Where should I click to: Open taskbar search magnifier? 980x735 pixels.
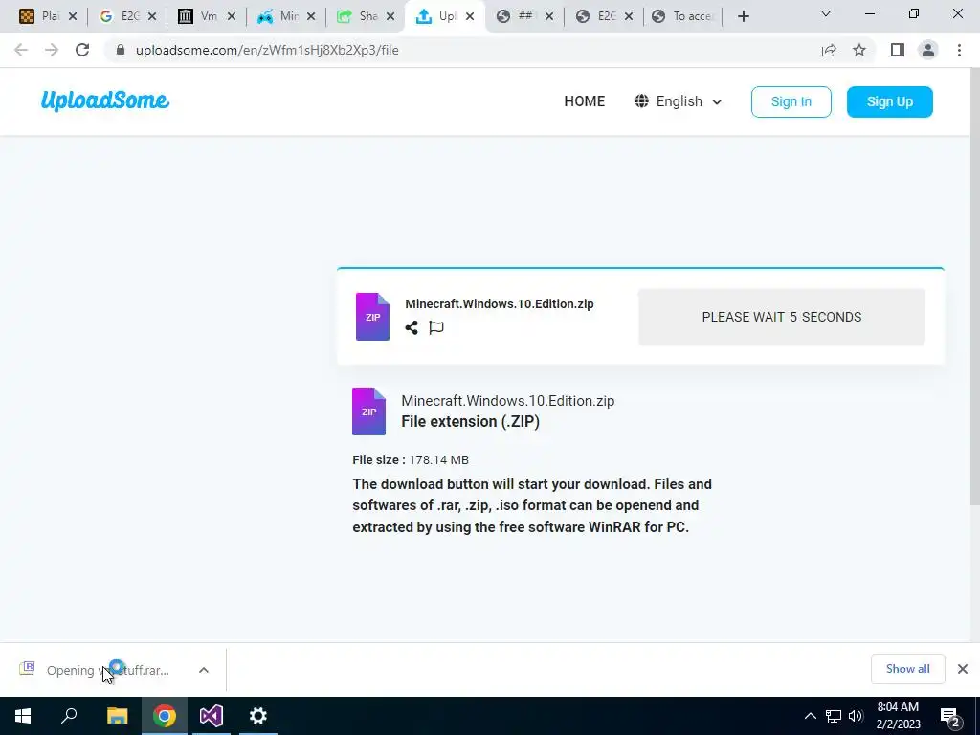69,716
